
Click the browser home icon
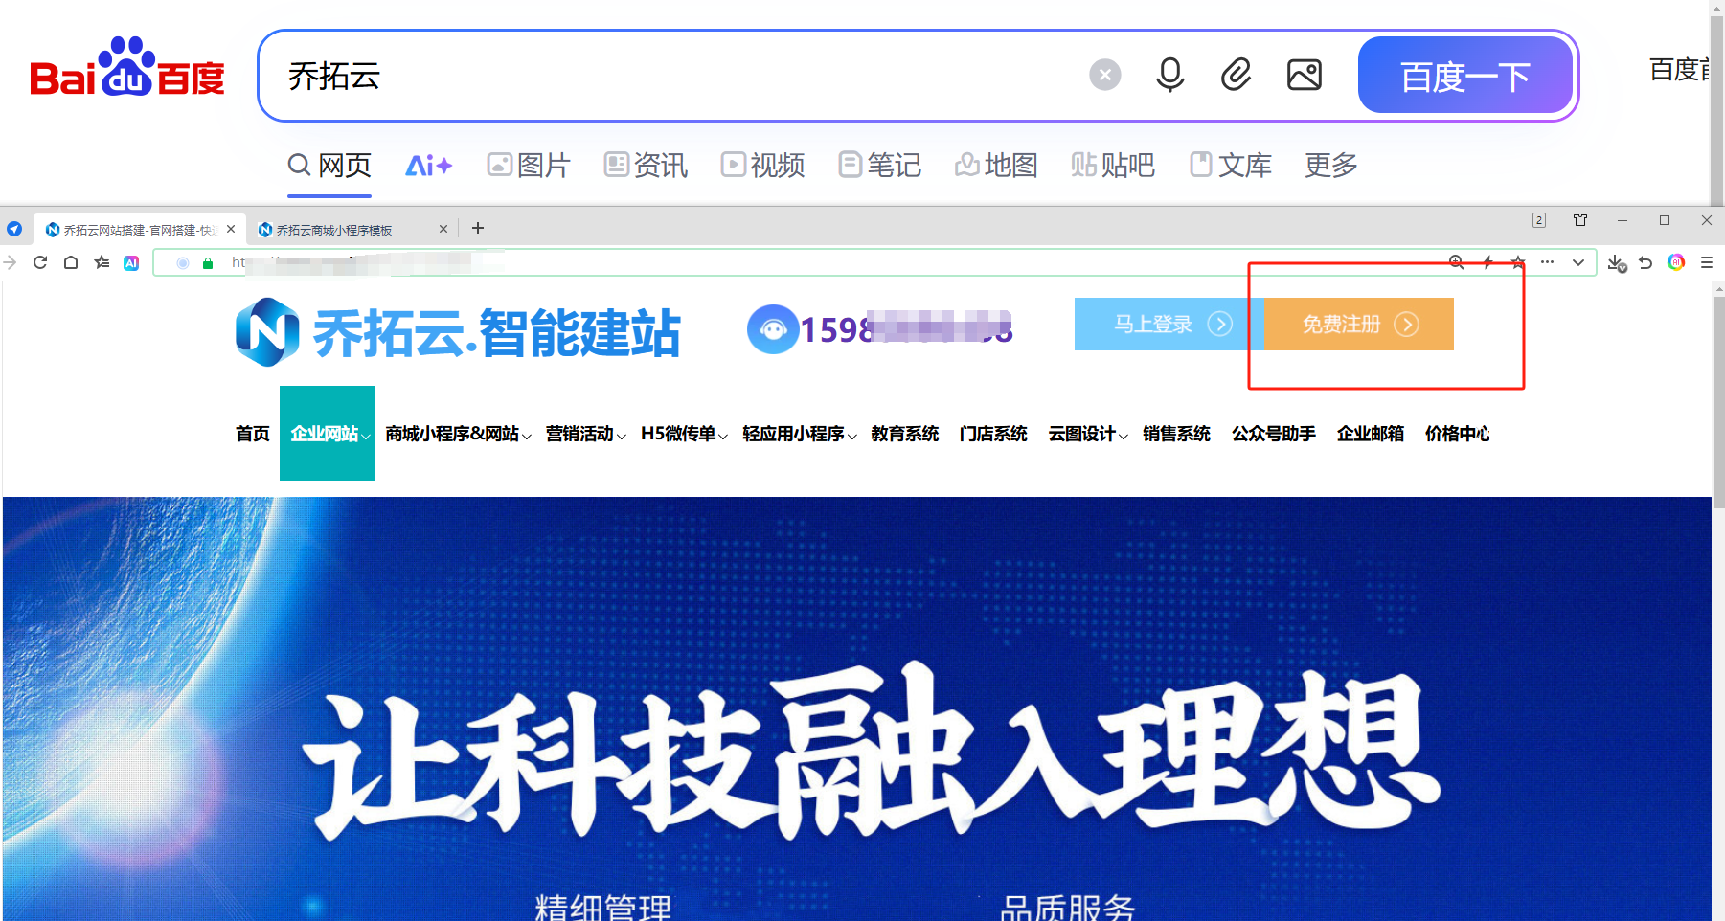pos(70,262)
